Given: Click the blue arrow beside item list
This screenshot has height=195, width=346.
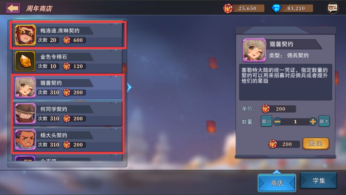Looking at the screenshot, I should pyautogui.click(x=129, y=87).
